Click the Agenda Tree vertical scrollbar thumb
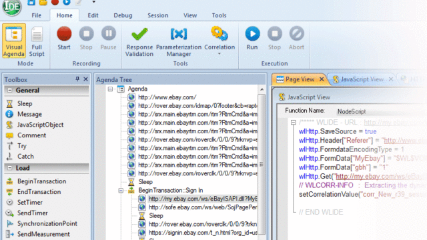This screenshot has width=427, height=240. [x=262, y=165]
